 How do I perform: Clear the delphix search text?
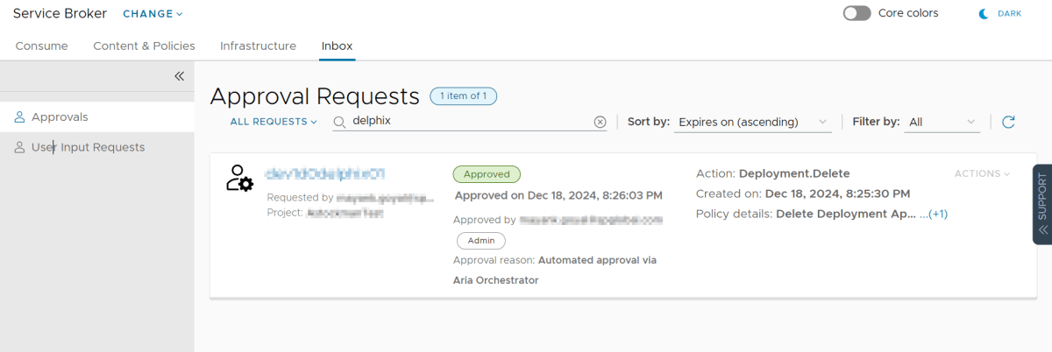[600, 122]
